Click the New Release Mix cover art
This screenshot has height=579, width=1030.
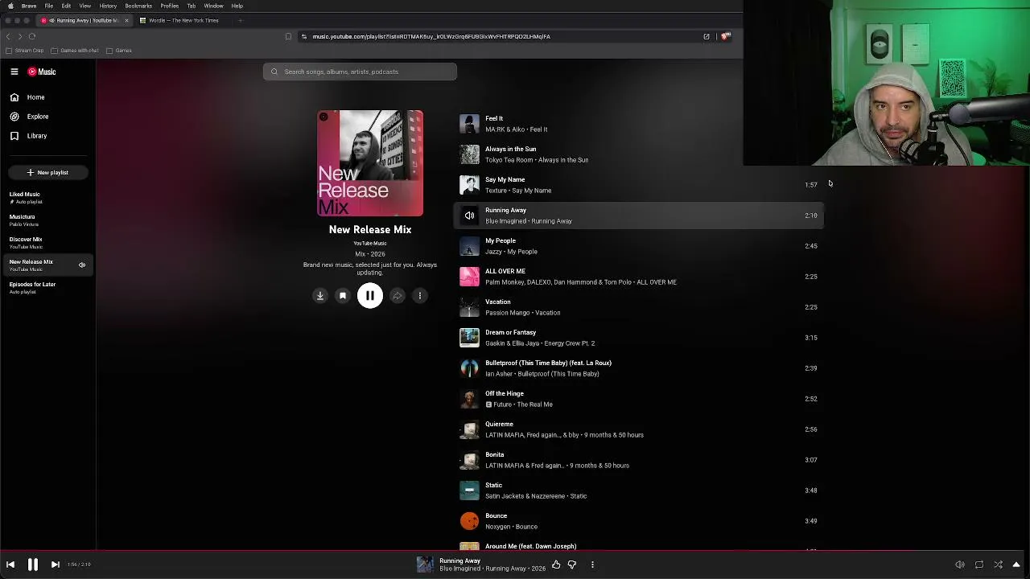pos(370,163)
